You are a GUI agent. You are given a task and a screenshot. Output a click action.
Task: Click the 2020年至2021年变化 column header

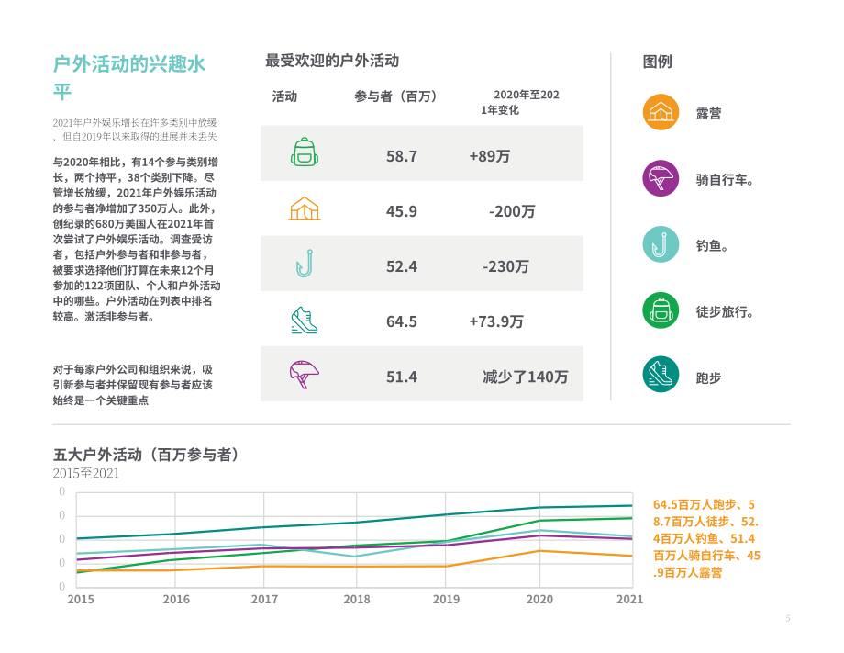[x=520, y=102]
